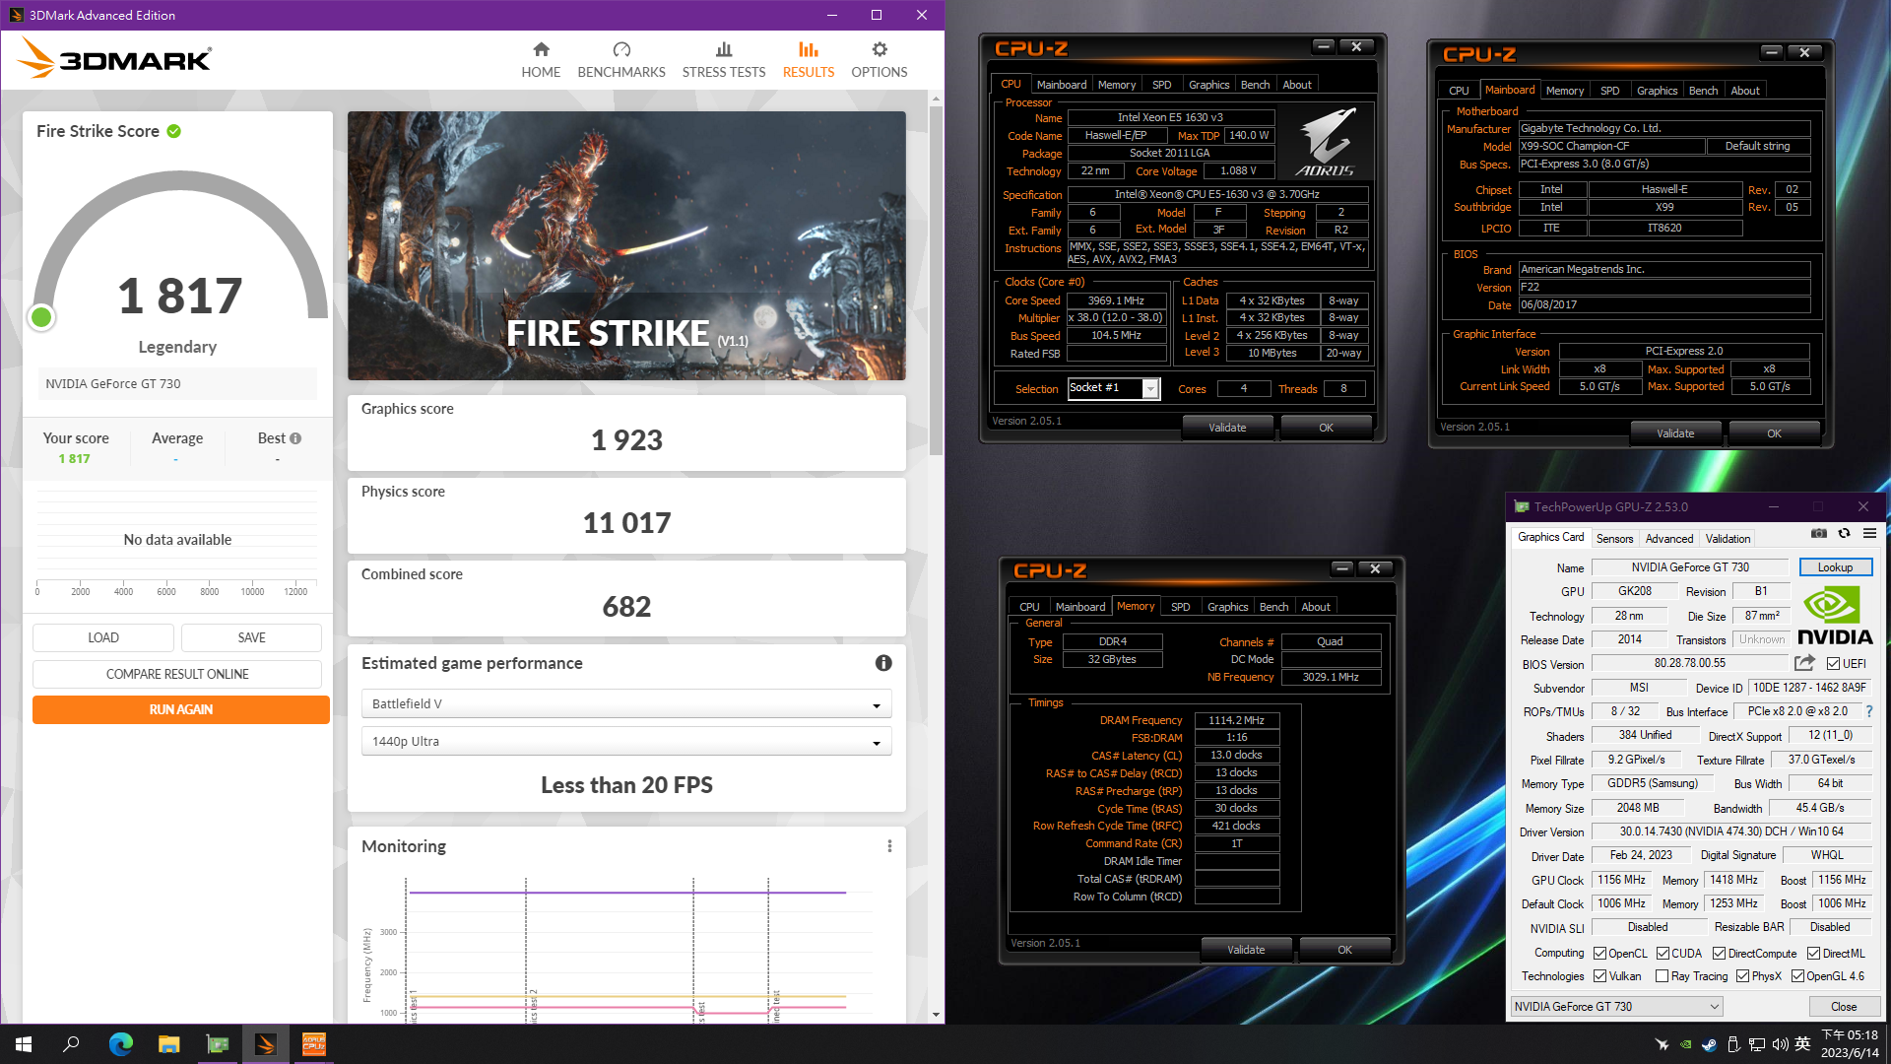Switch to CPU-Z taskbar icon
Viewport: 1891px width, 1064px height.
pos(313,1044)
